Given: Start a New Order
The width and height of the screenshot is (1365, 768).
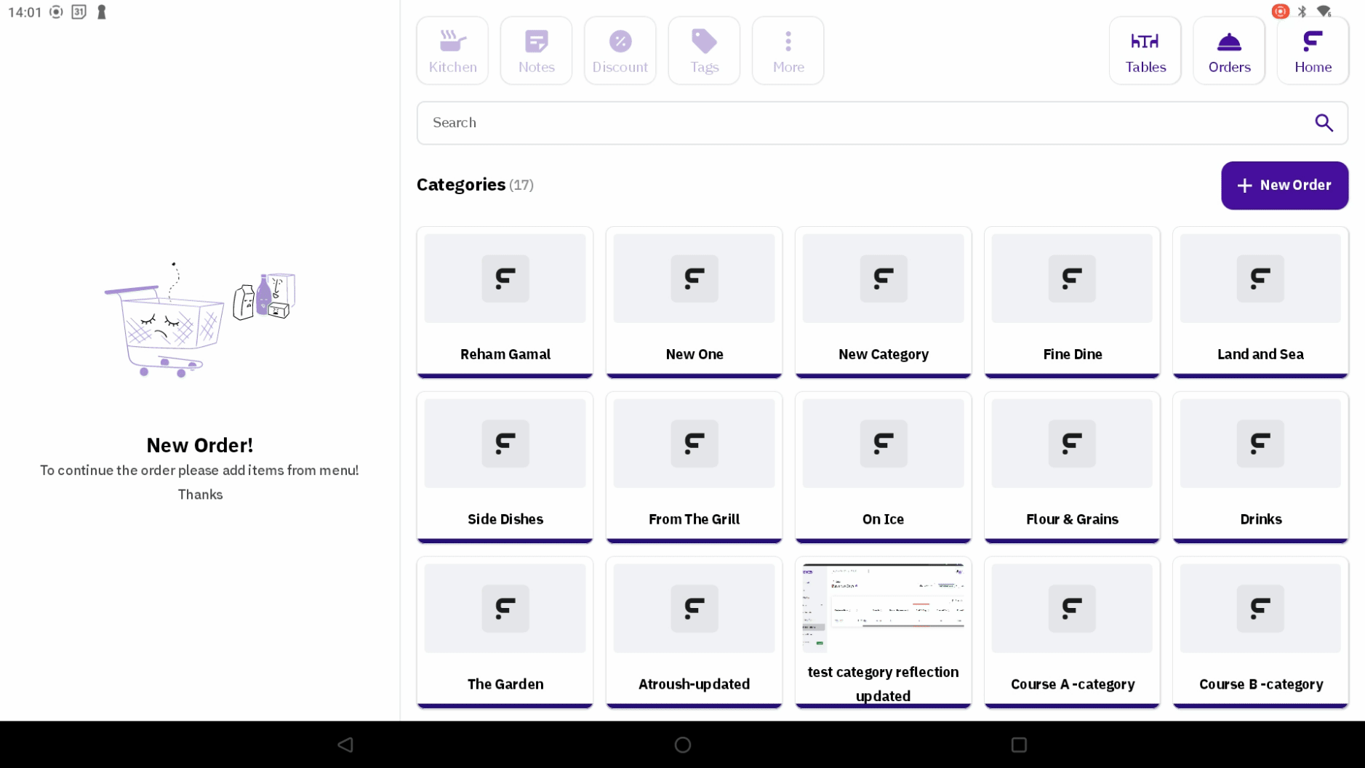Looking at the screenshot, I should pos(1284,185).
